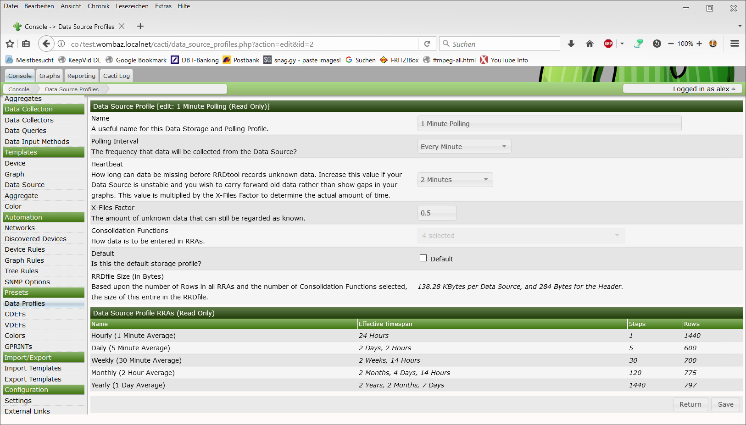Expand the Adblock Plus dropdown arrow
746x425 pixels.
click(622, 44)
